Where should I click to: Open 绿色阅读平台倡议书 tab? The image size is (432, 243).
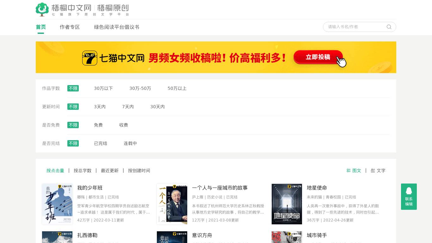[117, 27]
